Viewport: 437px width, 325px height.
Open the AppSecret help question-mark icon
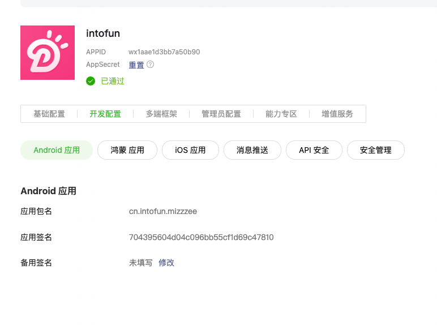coord(150,65)
